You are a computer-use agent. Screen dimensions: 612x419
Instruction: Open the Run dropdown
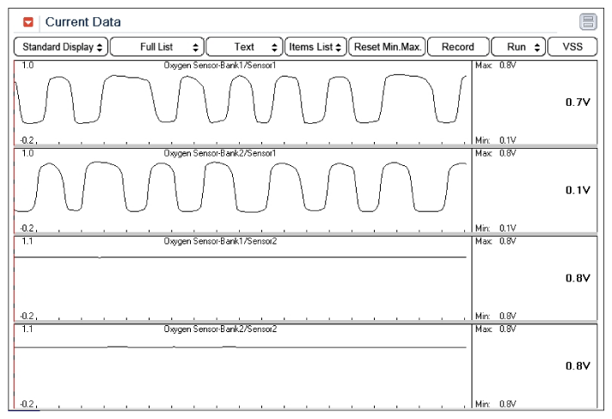pos(517,46)
